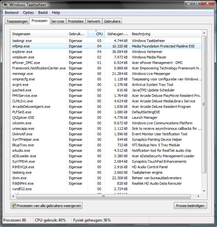This screenshot has width=217, height=227.
Task: Switch to the Services tab
Action: (58, 21)
